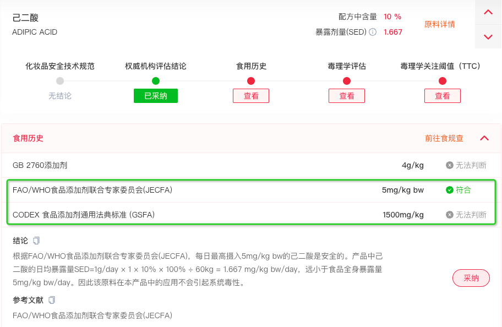
Task: Click the green status dot above 权威机构评估结论
Action: pyautogui.click(x=155, y=80)
